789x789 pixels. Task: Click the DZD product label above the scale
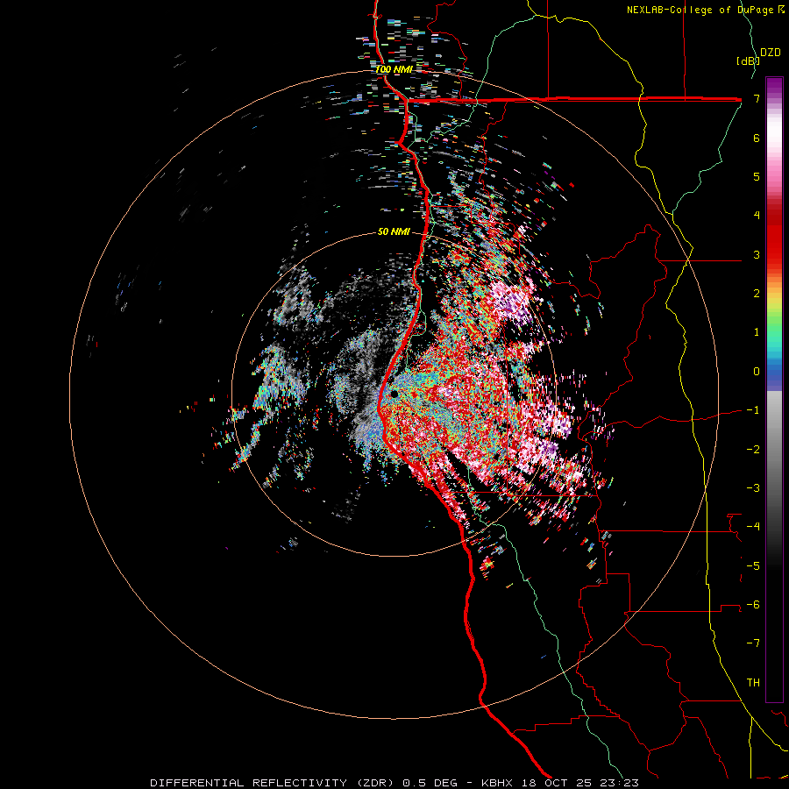pyautogui.click(x=771, y=53)
